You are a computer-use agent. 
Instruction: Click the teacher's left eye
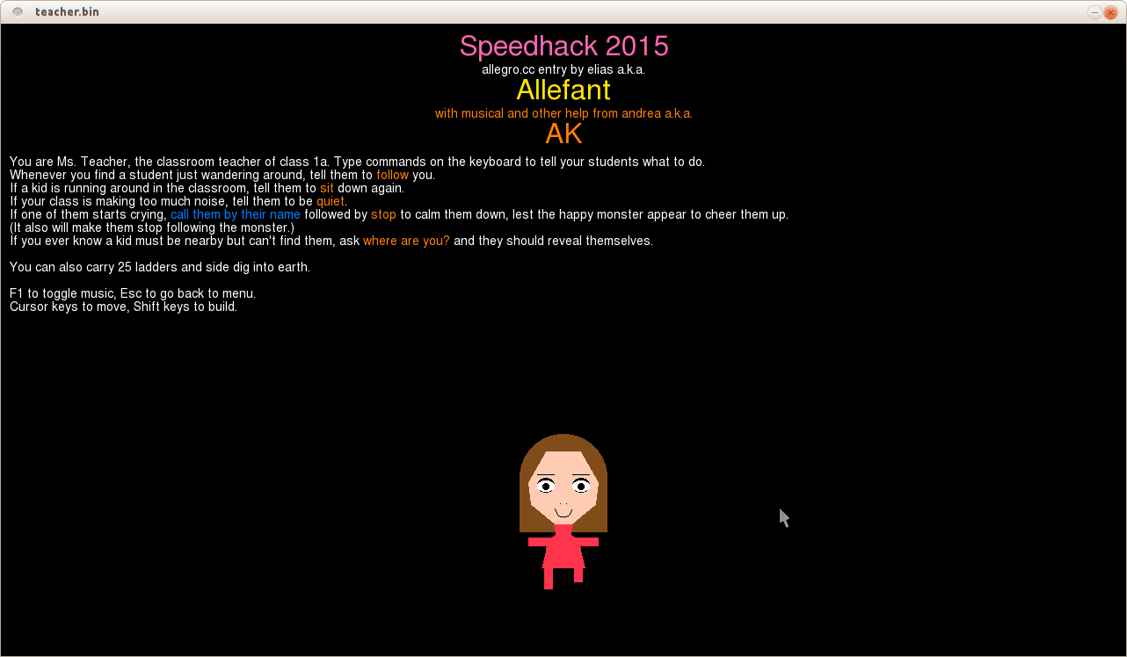point(546,486)
